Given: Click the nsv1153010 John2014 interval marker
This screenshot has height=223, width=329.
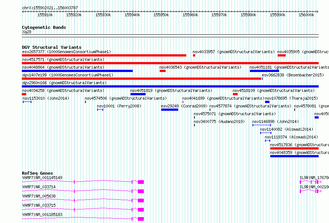Looking at the screenshot, I should pos(27,102).
